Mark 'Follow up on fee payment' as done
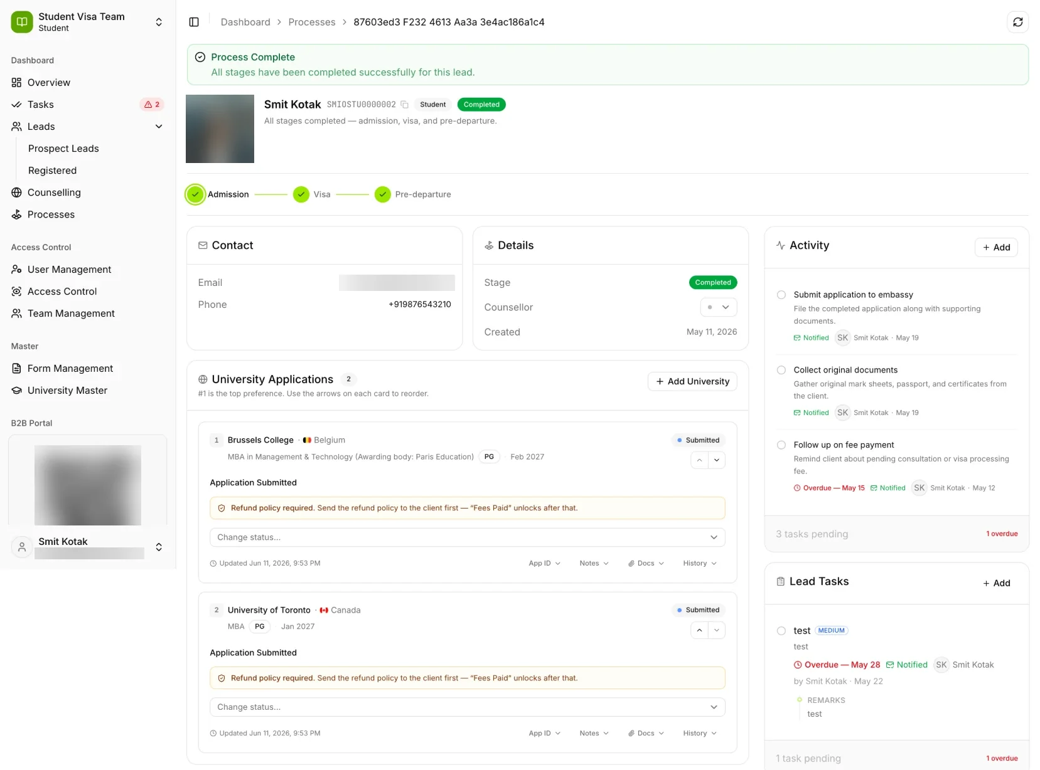 (781, 445)
